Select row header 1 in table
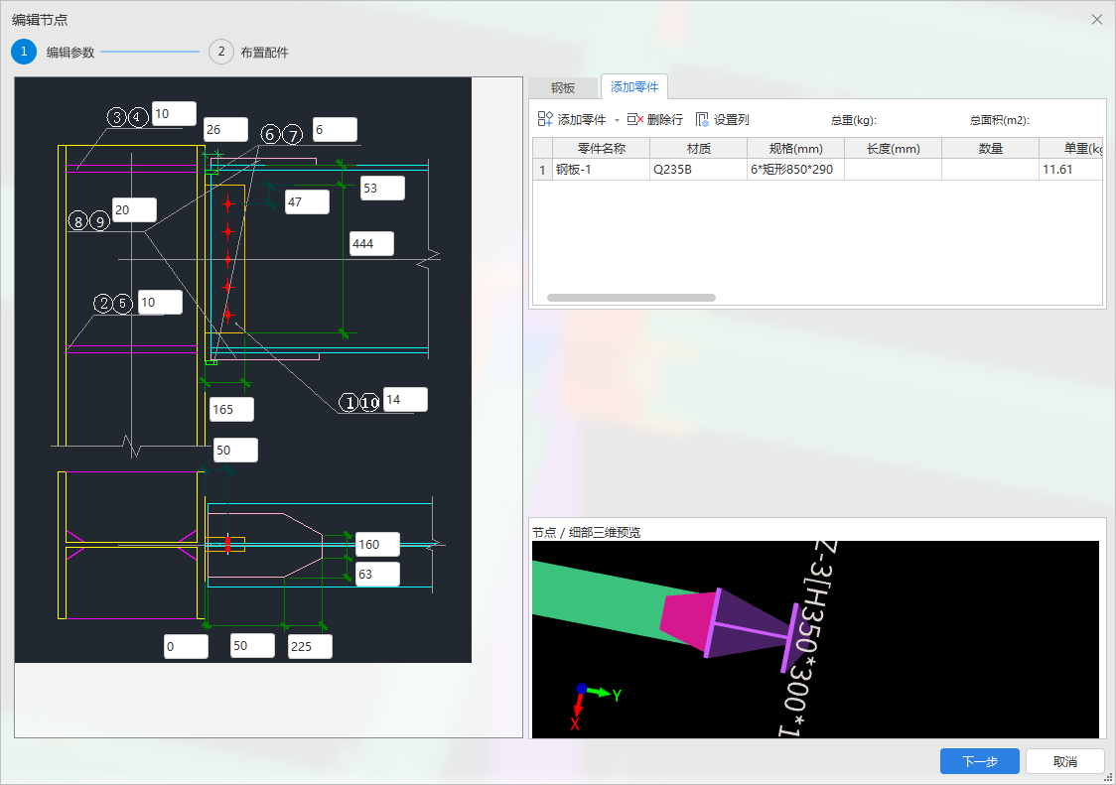The width and height of the screenshot is (1116, 785). click(542, 170)
